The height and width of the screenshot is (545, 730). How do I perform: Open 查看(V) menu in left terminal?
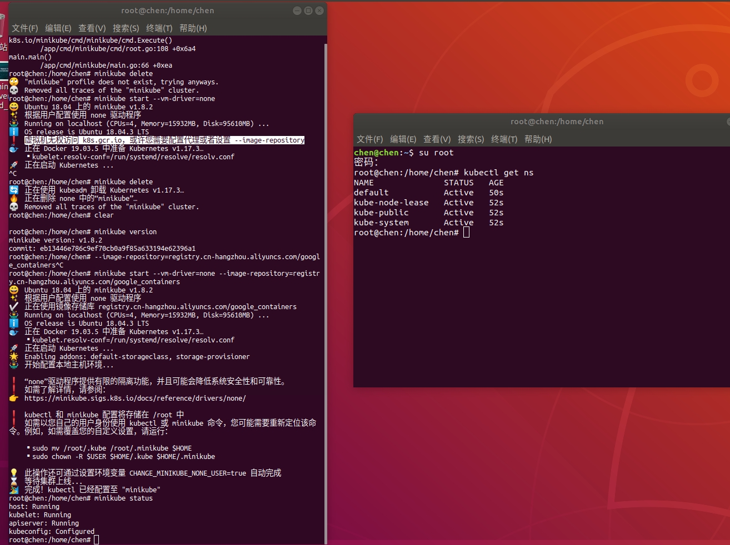pyautogui.click(x=92, y=28)
